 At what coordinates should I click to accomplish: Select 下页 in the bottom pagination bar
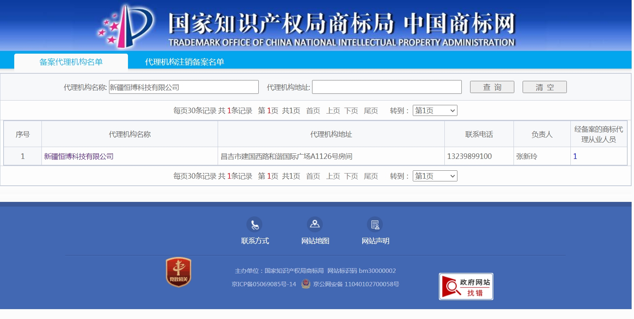click(x=351, y=176)
